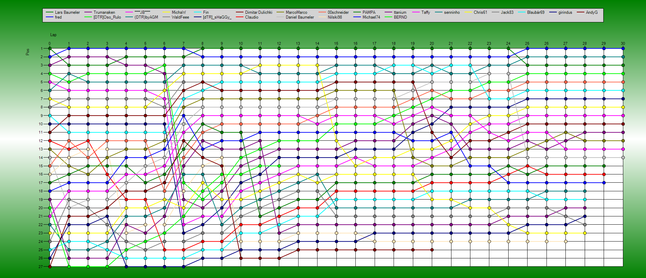This screenshot has width=646, height=278.
Task: Click lap number 30 on top axis
Action: 623,44
